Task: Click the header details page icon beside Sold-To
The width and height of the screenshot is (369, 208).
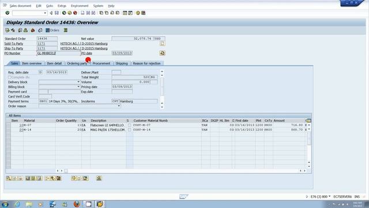Action: click(163, 43)
